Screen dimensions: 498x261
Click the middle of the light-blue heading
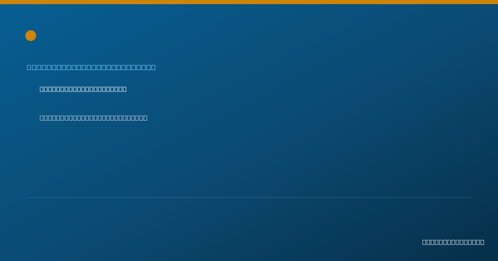tap(91, 67)
